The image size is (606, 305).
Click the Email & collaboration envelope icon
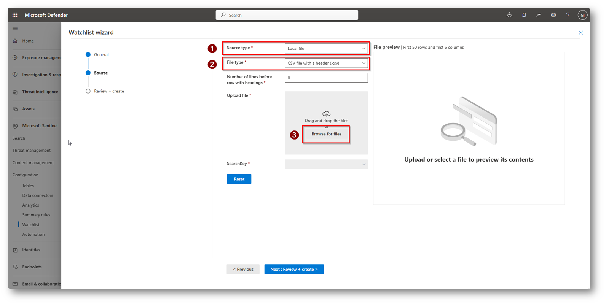(x=15, y=284)
